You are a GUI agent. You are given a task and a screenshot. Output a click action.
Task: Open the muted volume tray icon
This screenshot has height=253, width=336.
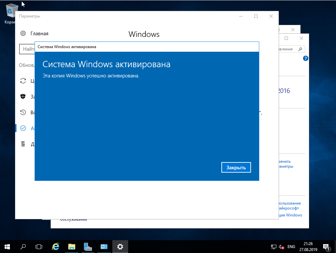tap(282, 246)
